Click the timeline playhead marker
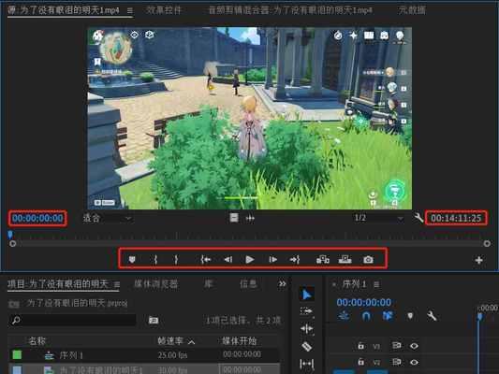 click(x=479, y=316)
